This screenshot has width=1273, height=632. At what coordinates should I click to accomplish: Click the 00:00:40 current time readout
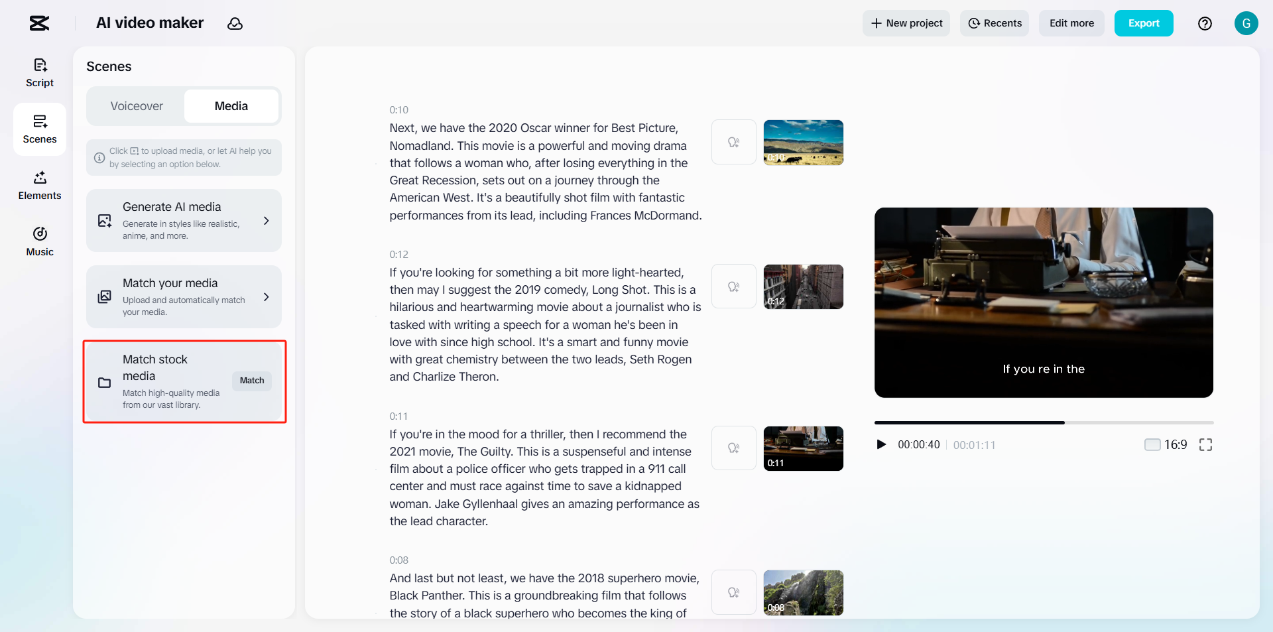point(919,445)
